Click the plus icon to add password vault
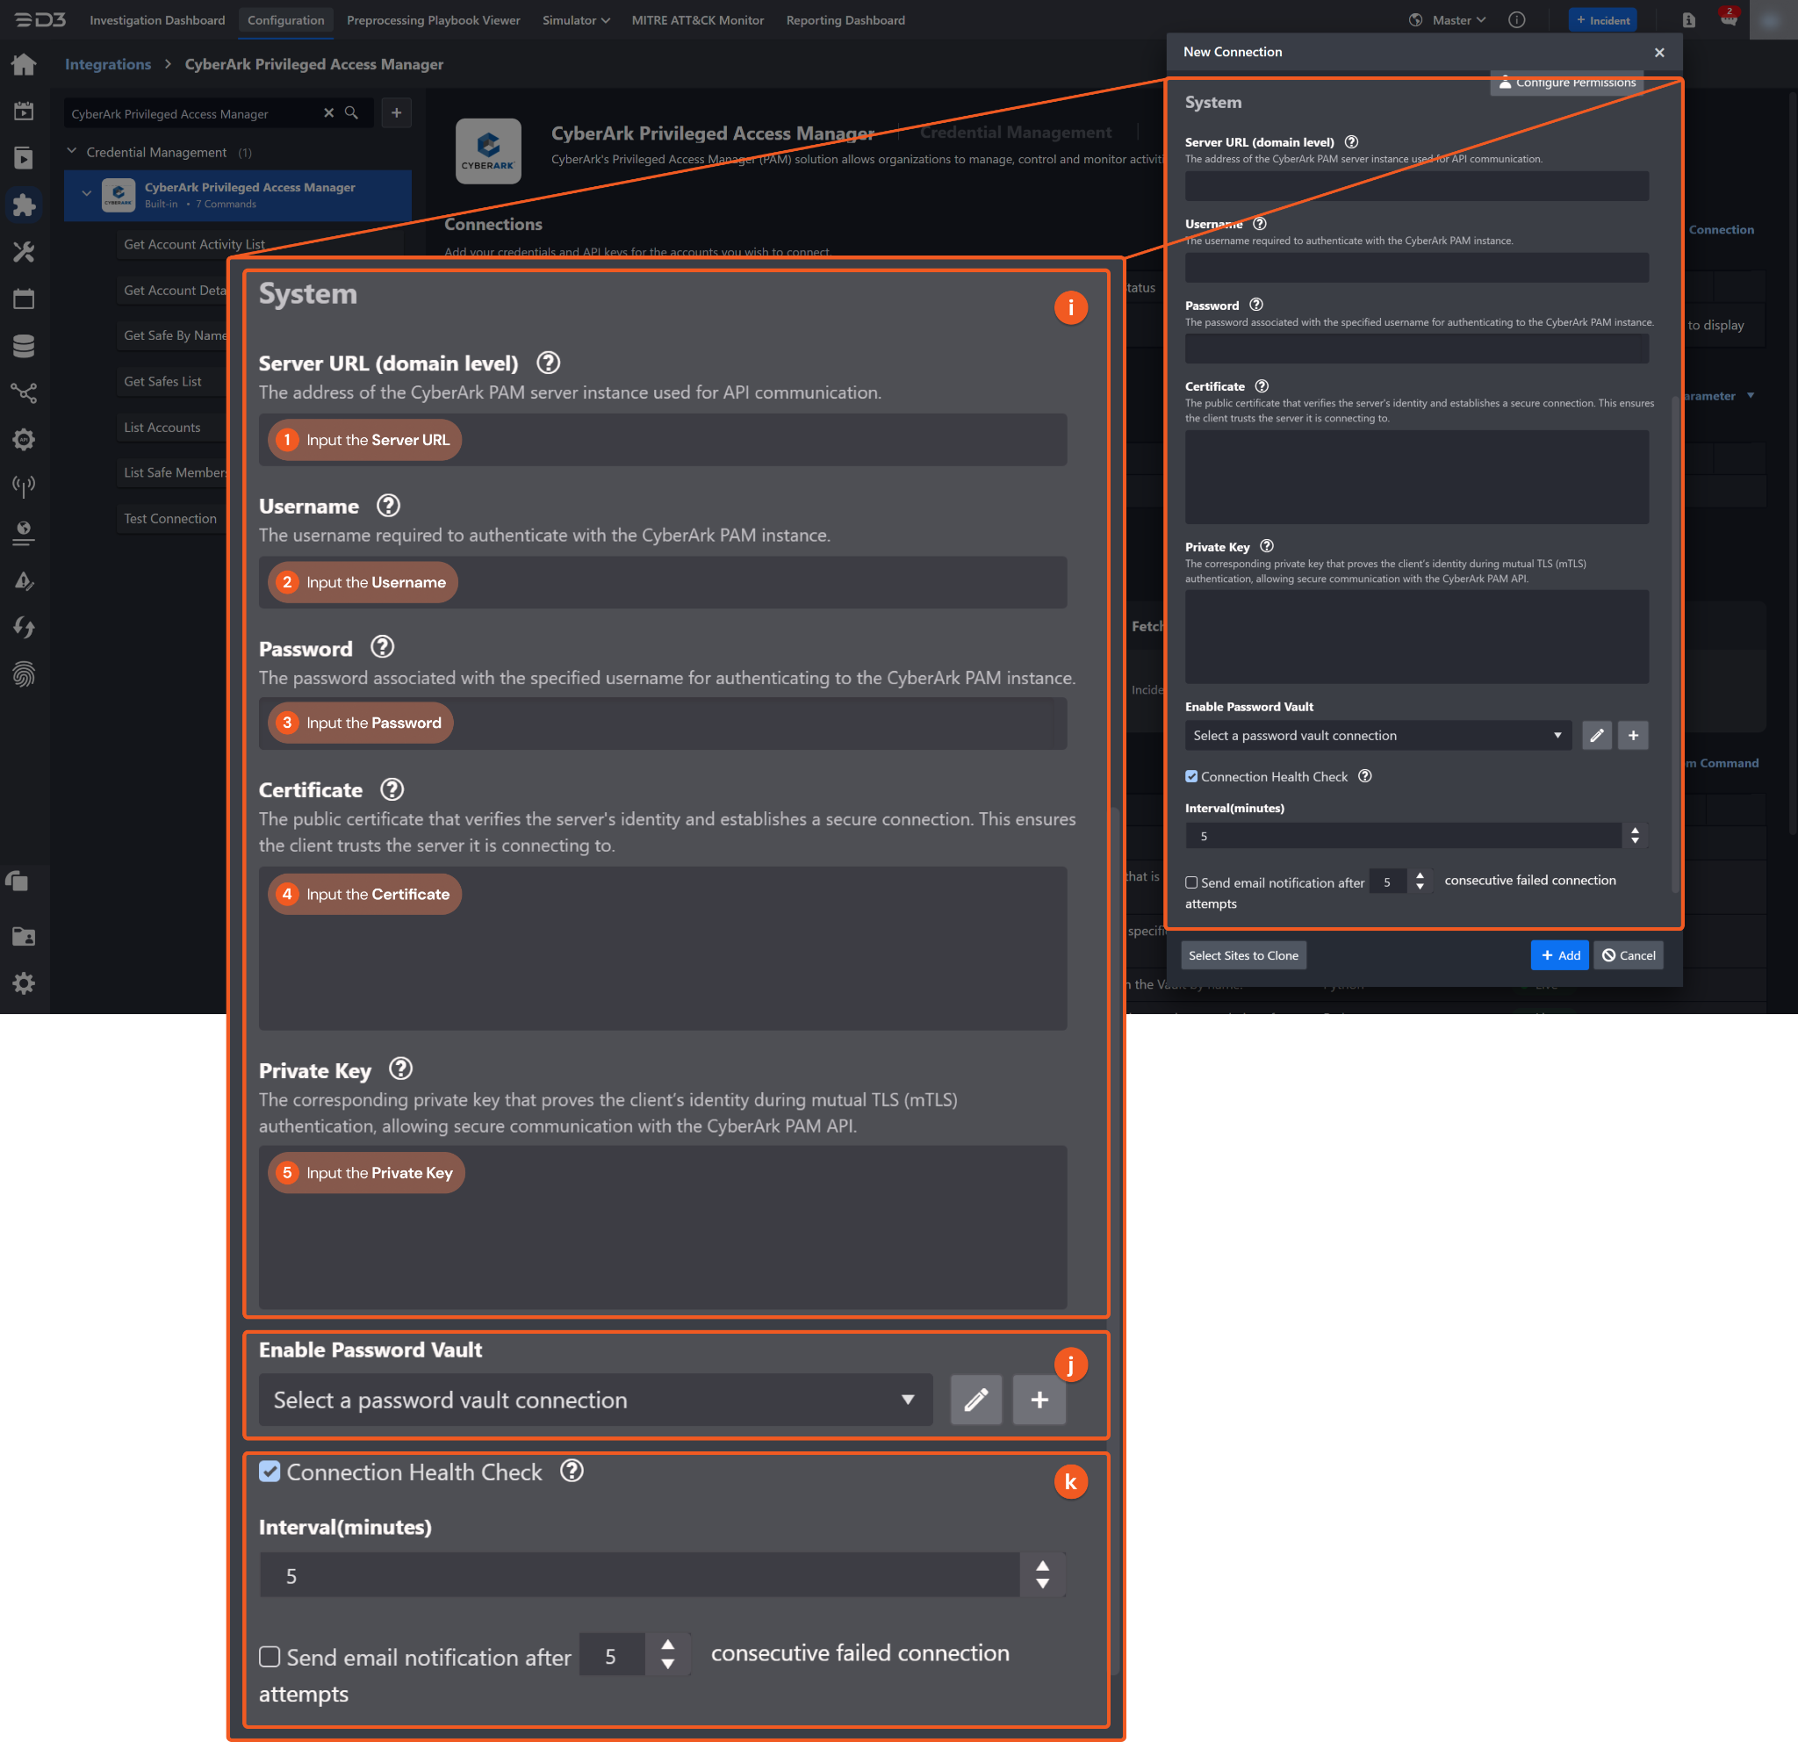Viewport: 1798px width, 1742px height. click(1633, 735)
